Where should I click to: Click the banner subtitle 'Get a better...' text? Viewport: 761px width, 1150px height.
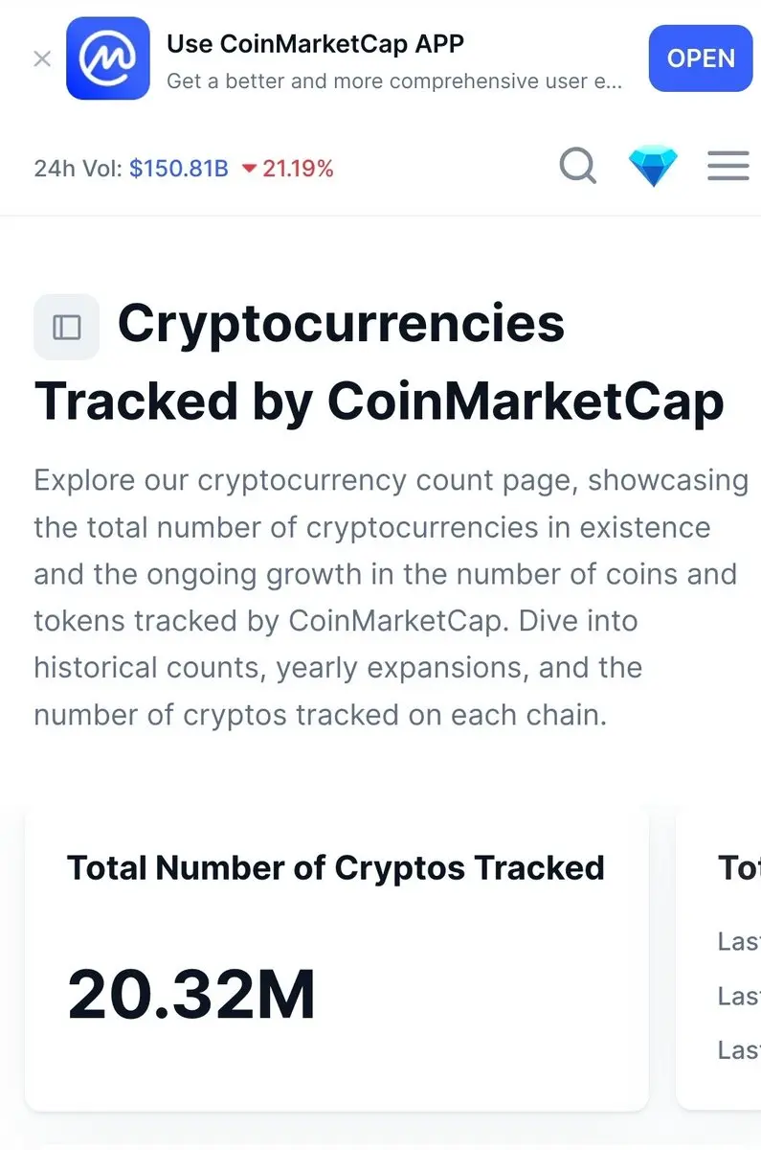click(x=394, y=81)
